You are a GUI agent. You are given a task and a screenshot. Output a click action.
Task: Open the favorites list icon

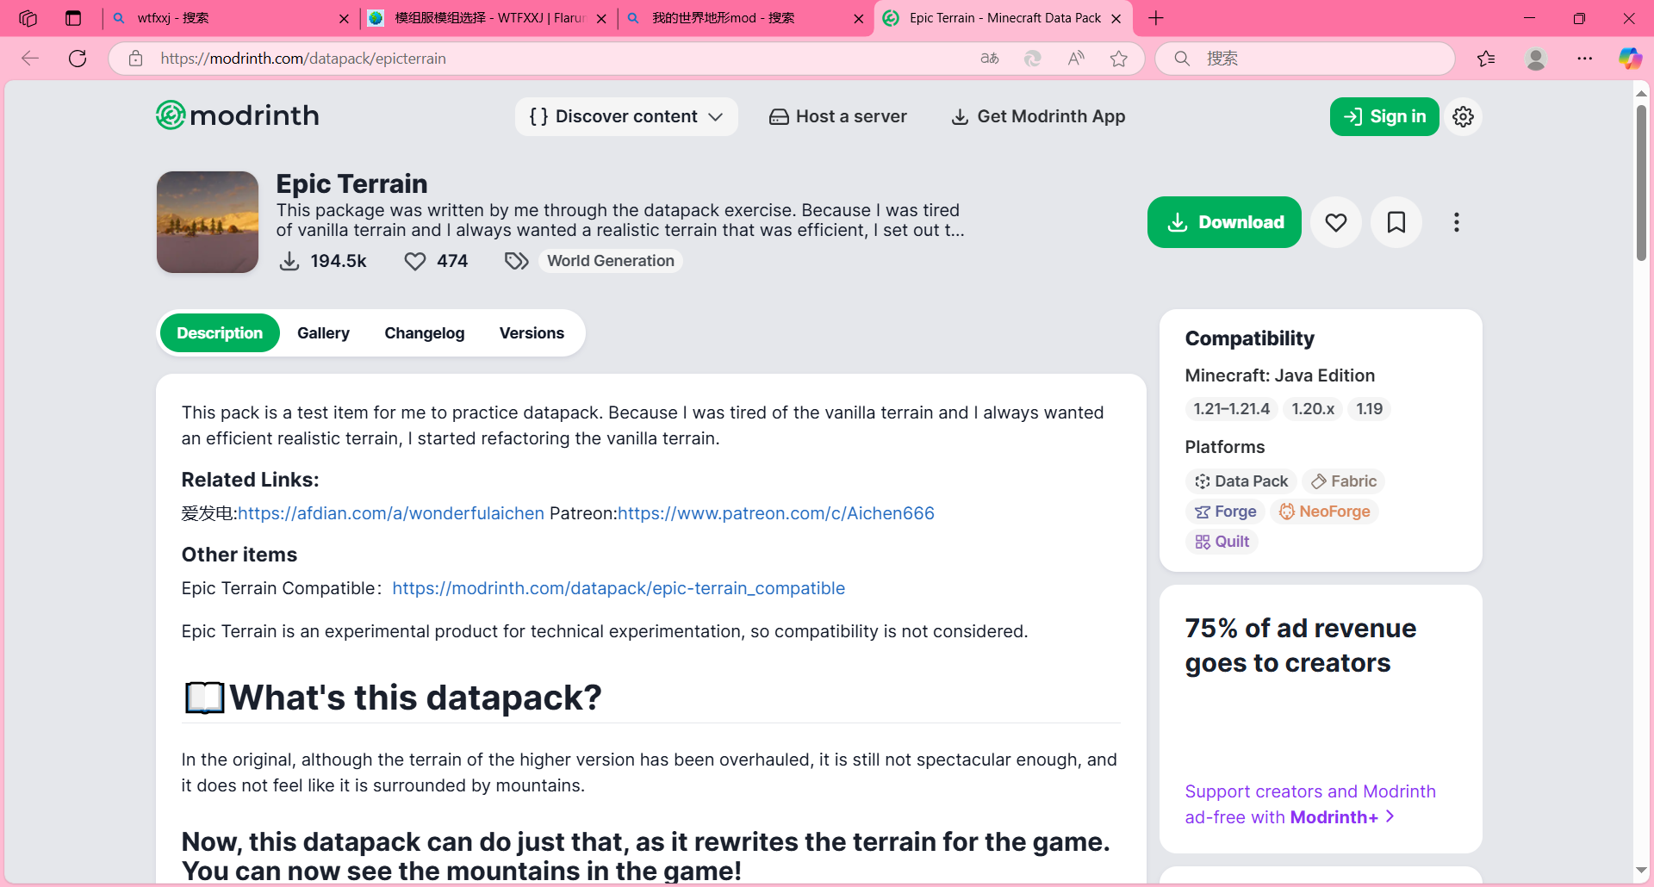[1486, 59]
